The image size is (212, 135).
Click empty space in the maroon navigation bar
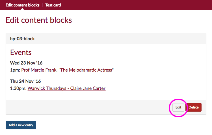[136, 5]
